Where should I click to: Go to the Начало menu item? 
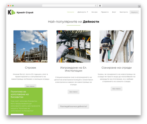tap(71, 12)
